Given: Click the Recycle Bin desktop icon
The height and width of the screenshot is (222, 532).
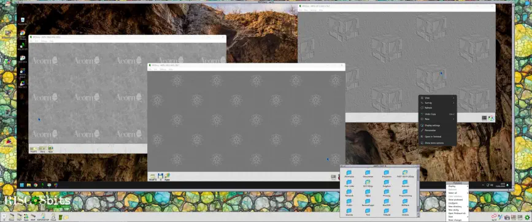Looking at the screenshot, I should coord(22,21).
